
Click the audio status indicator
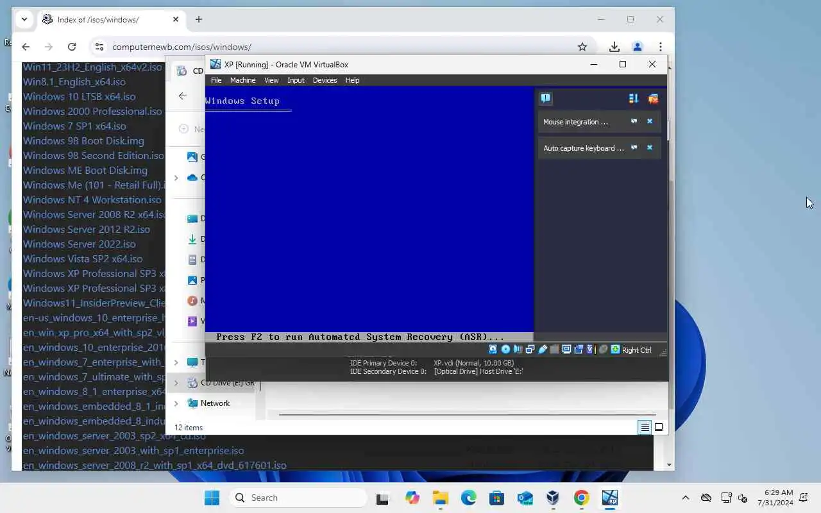pos(518,349)
